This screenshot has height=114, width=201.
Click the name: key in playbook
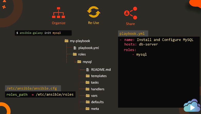tap(129, 40)
